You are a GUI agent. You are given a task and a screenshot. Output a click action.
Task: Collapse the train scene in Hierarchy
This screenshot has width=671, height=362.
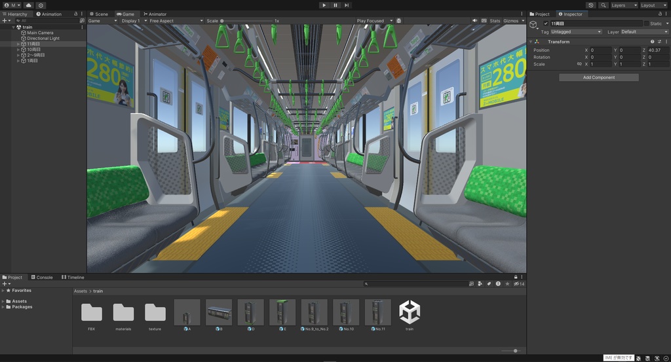pos(14,27)
